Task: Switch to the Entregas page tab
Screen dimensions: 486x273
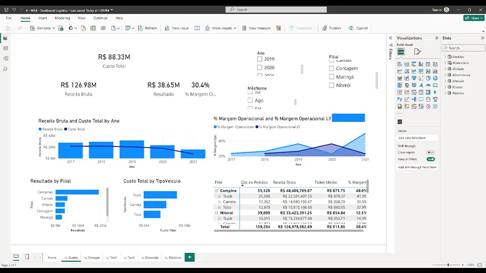Action: (92, 257)
